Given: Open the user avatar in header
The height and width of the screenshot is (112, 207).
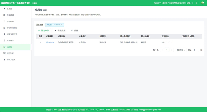Looking at the screenshot, I should (203, 3).
